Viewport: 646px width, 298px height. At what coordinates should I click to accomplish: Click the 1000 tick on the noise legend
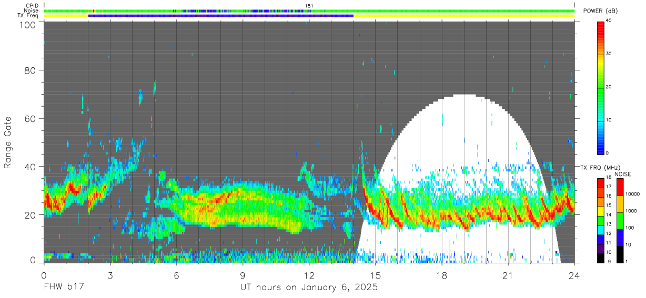point(631,211)
